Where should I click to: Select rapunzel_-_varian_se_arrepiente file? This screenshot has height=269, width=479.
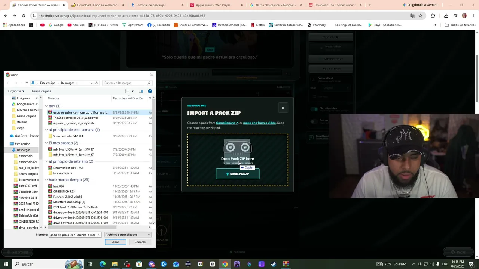tap(74, 123)
